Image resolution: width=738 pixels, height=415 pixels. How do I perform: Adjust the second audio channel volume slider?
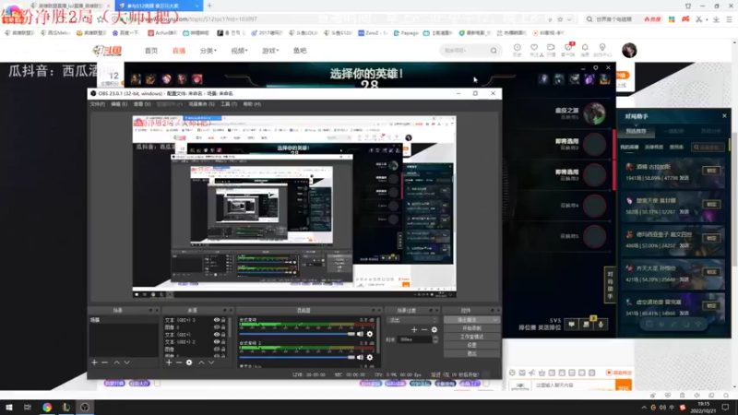[297, 358]
